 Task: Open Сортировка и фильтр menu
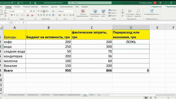tap(130, 13)
